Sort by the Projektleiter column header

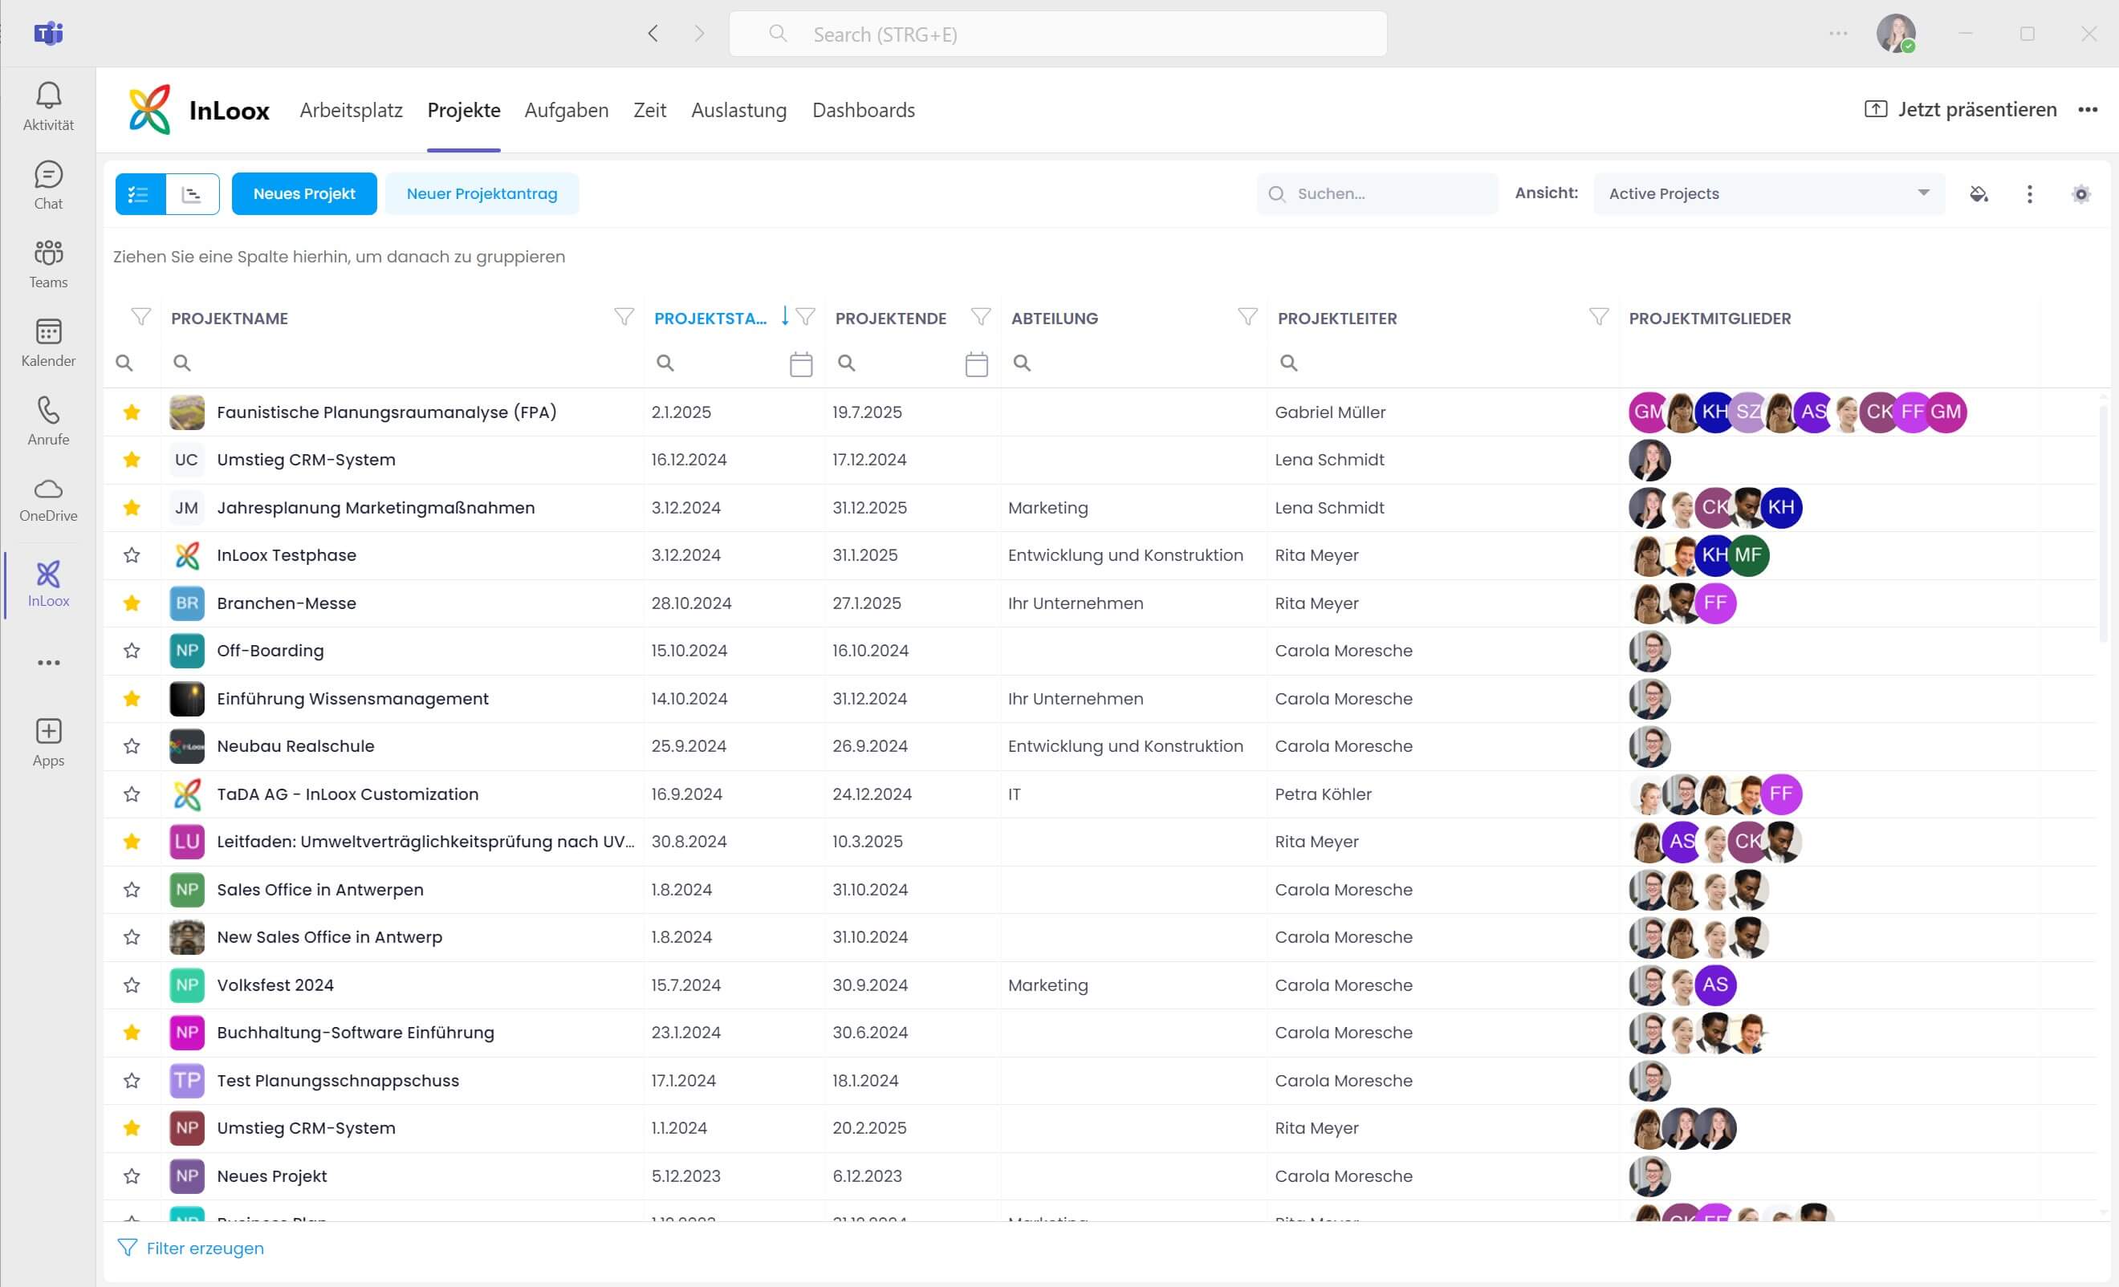pos(1337,318)
